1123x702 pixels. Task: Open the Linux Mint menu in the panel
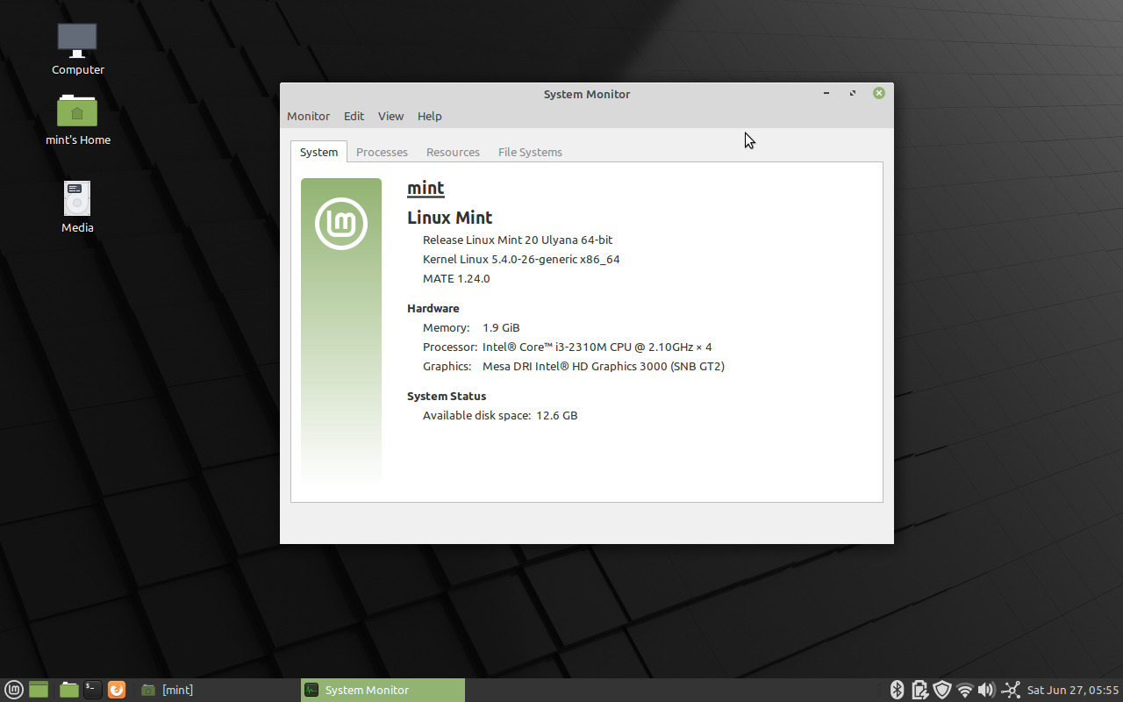(14, 690)
